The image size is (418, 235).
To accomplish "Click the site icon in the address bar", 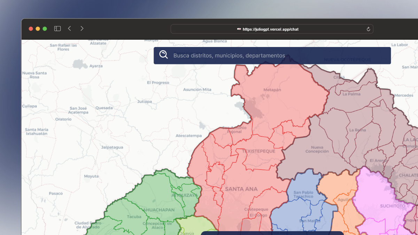I will point(239,29).
